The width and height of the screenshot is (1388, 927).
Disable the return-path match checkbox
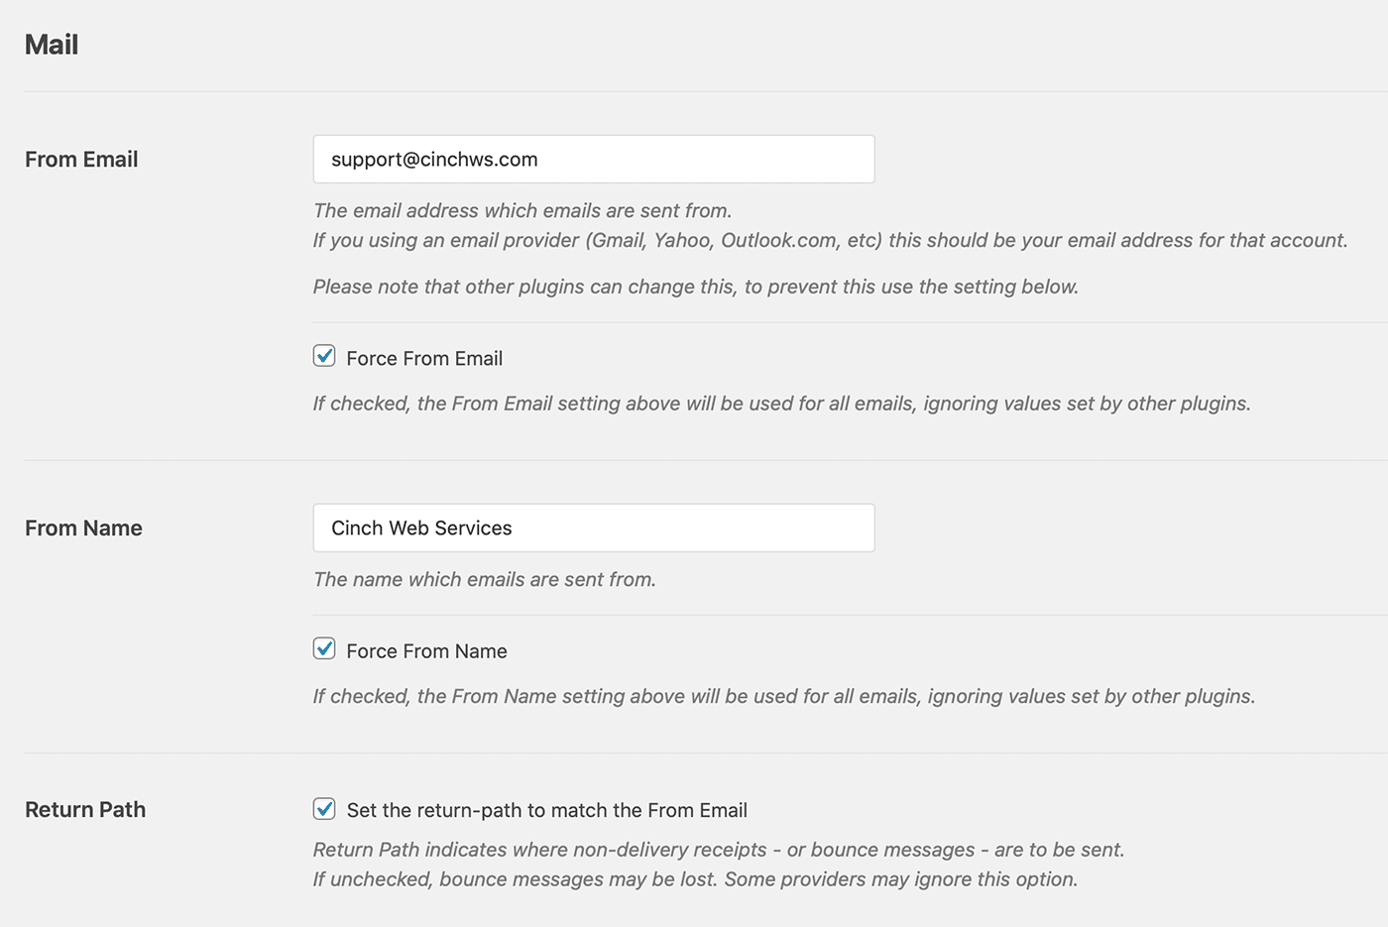pos(324,808)
